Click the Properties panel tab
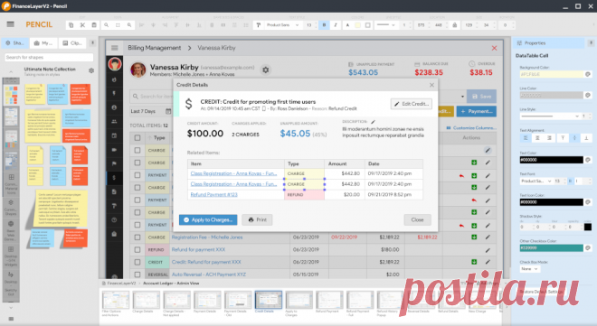597x326 pixels. coord(548,43)
